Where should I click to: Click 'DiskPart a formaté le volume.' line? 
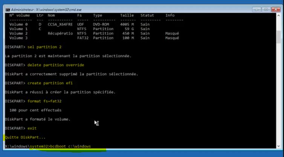38,119
